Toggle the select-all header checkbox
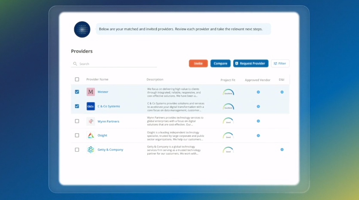This screenshot has width=359, height=200. click(x=77, y=79)
